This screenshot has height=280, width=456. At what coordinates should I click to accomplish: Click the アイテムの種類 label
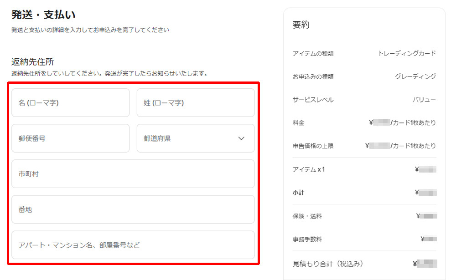(313, 53)
